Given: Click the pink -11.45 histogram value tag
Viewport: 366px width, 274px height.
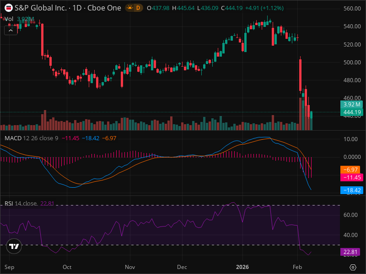Looking at the screenshot, I should 352,177.
